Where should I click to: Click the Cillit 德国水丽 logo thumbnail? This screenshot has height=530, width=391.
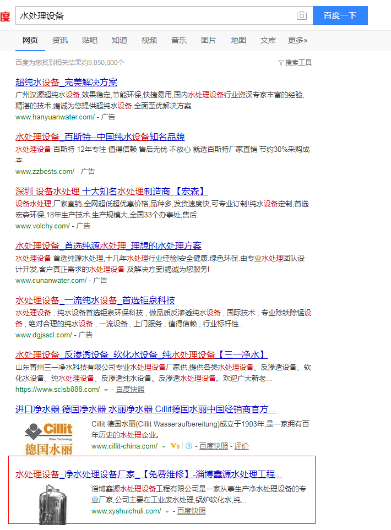(x=48, y=438)
